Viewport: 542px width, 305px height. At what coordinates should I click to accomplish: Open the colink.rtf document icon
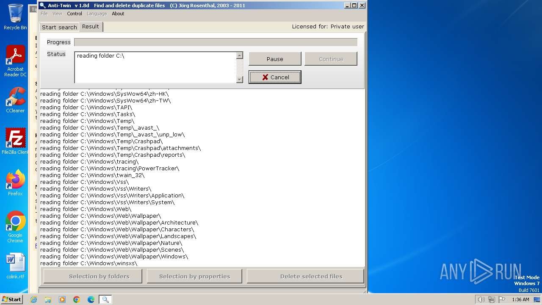tap(15, 266)
